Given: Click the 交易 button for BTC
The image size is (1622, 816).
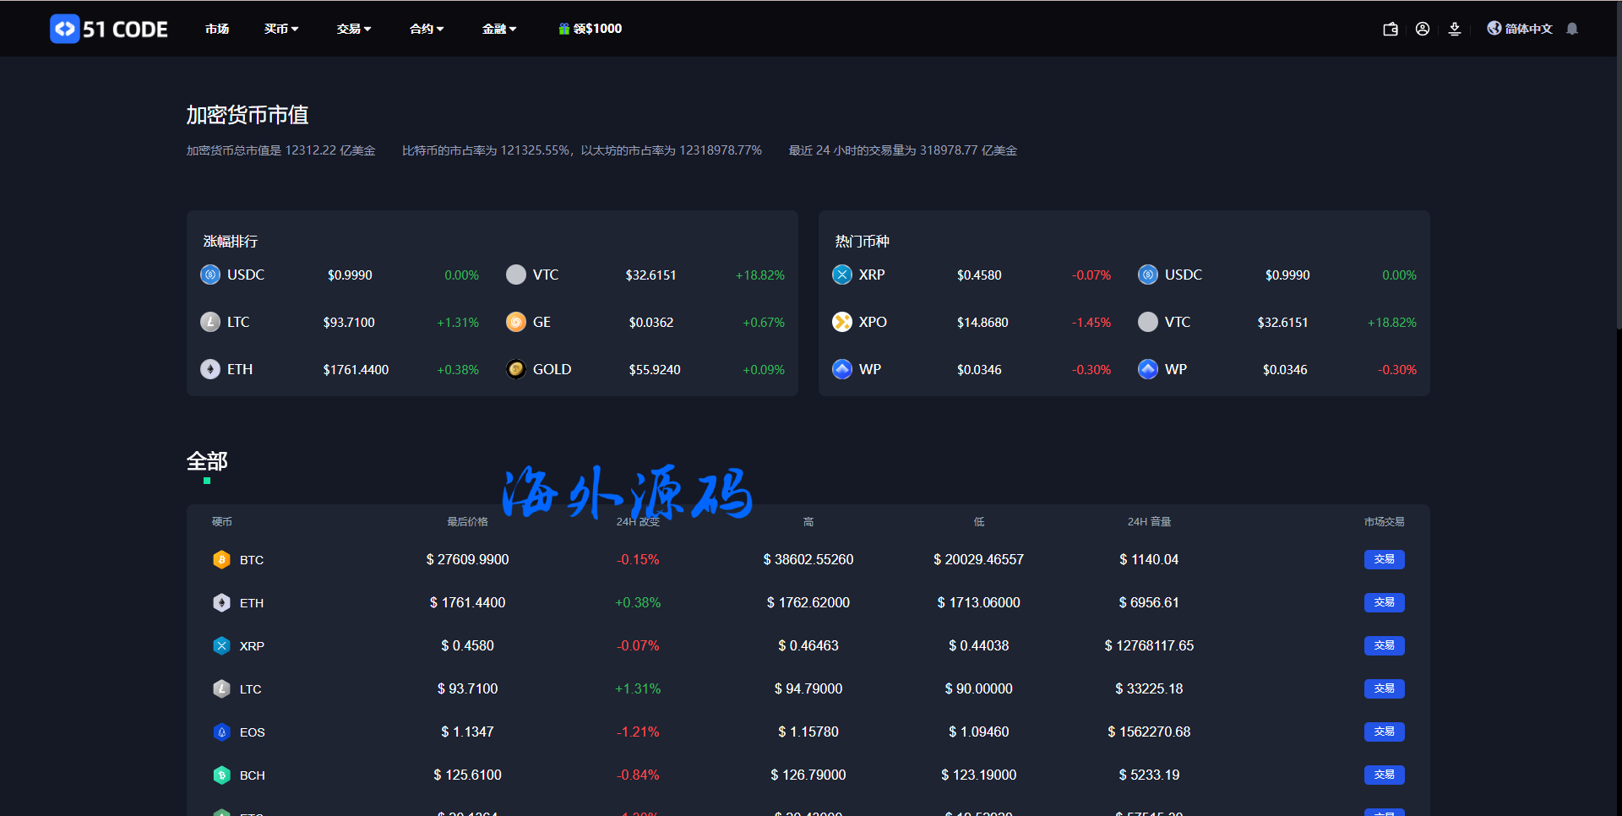Looking at the screenshot, I should (x=1384, y=559).
